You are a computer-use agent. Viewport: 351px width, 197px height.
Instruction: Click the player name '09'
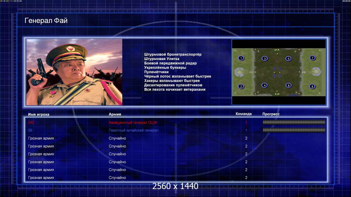[x=30, y=130]
